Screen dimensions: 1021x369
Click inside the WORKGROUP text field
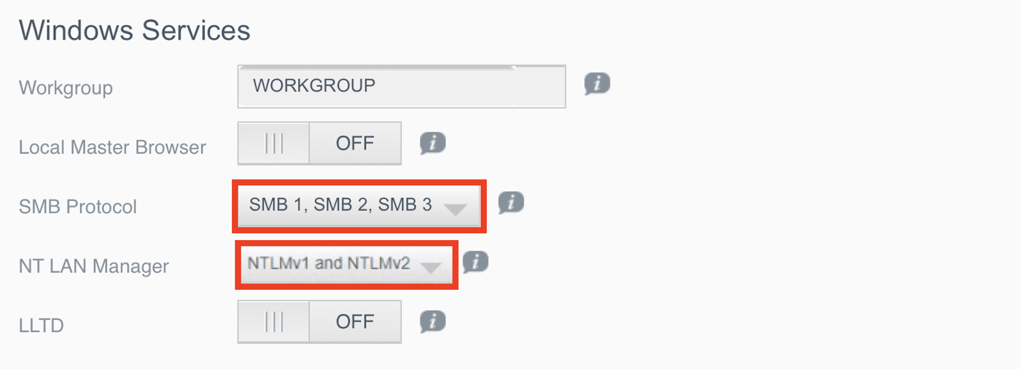click(401, 85)
